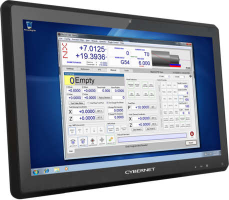Switch to the Cycle tab
Screen dimensions: 229x200
coord(126,70)
